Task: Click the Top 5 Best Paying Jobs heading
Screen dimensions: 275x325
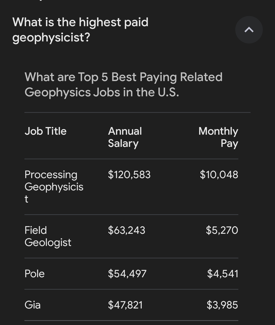Action: (x=123, y=85)
